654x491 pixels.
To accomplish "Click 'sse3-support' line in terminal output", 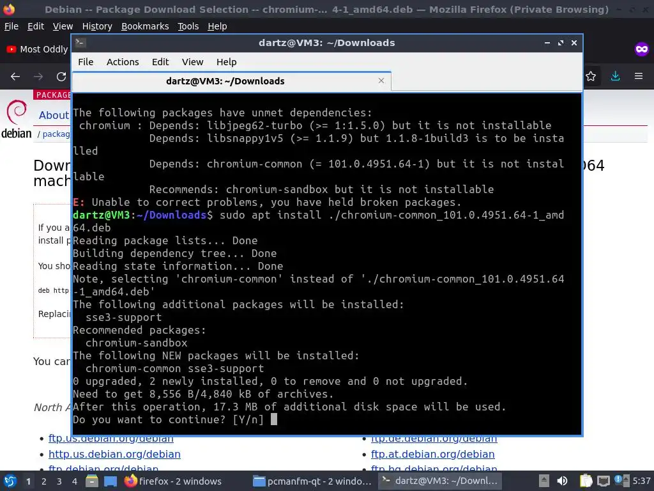I will (x=123, y=317).
